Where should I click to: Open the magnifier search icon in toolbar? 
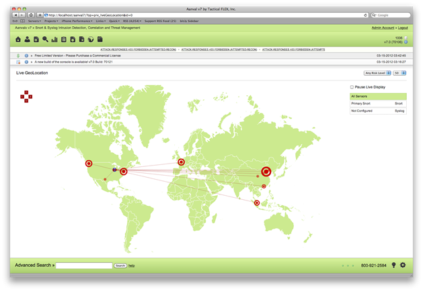[46, 40]
